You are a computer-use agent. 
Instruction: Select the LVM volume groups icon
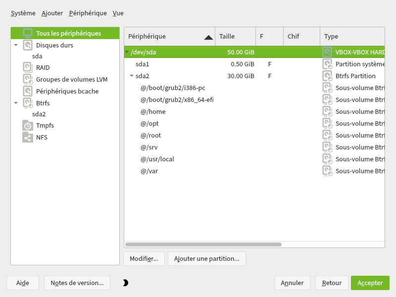tap(28, 79)
